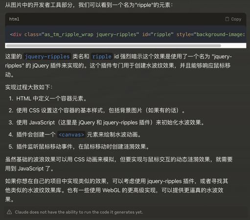Click the "Claude does not have the ability" notice
This screenshot has width=250, height=220.
point(79,212)
